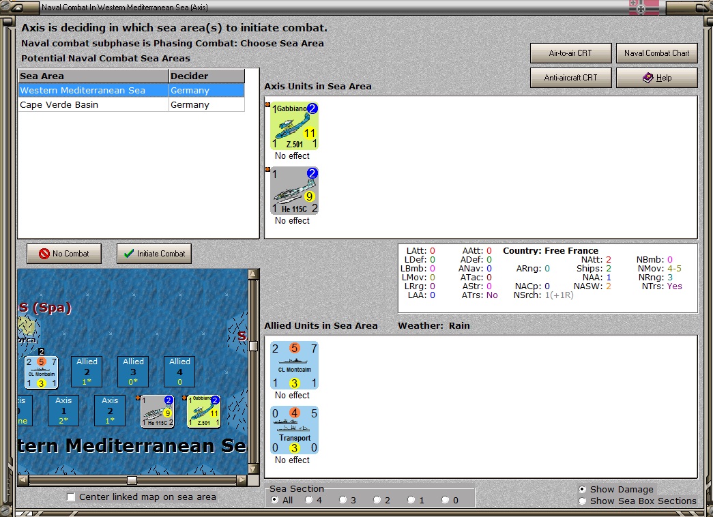Viewport: 713px width, 517px height.
Task: Click the Allied 3 sea box on map
Action: 133,372
